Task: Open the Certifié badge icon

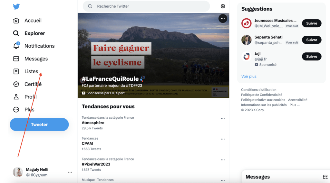Action: point(16,84)
